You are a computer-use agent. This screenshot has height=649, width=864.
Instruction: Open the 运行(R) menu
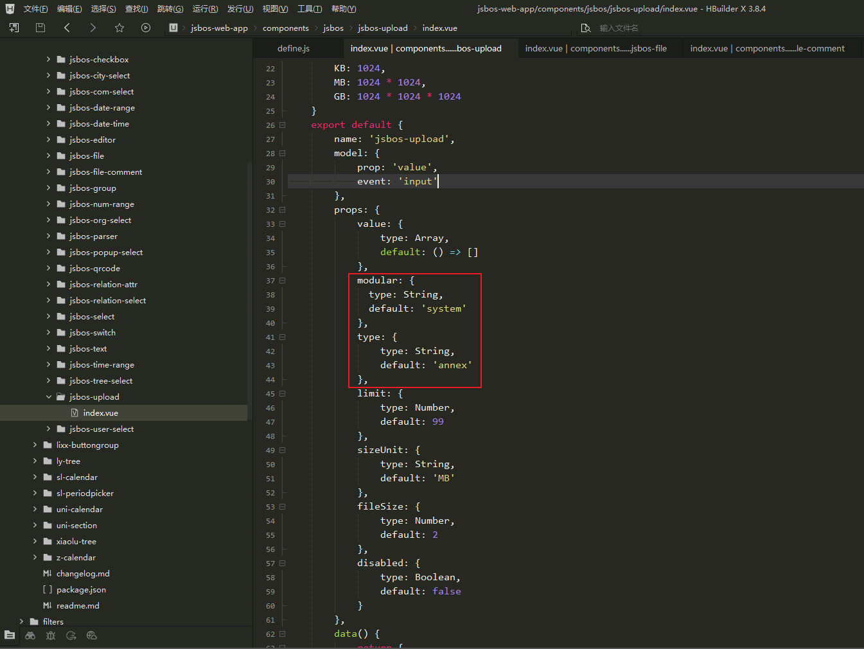point(205,9)
